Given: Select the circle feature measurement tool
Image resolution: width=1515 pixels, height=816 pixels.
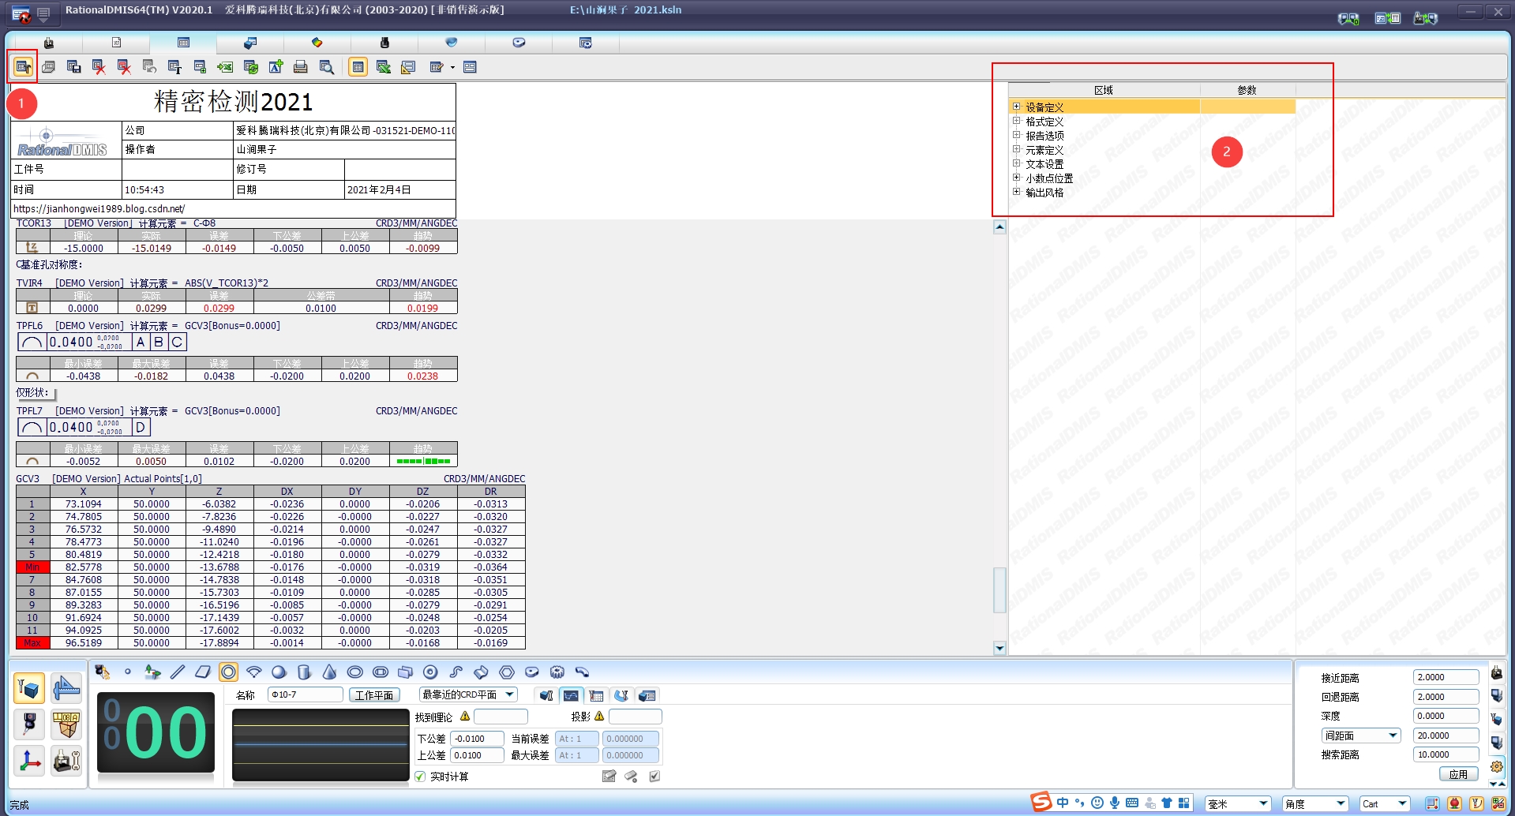Looking at the screenshot, I should [x=228, y=672].
